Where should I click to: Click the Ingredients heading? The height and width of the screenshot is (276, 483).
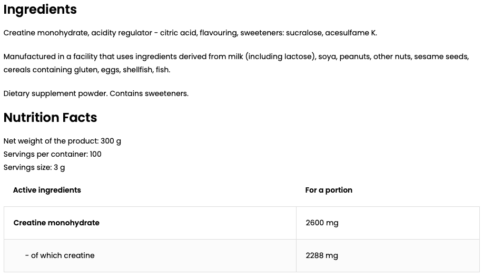coord(40,9)
